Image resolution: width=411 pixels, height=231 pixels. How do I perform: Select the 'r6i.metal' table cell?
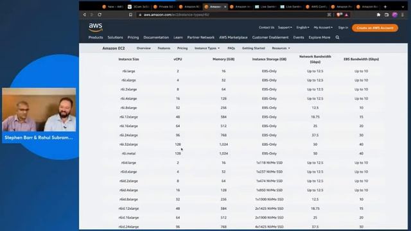click(128, 153)
